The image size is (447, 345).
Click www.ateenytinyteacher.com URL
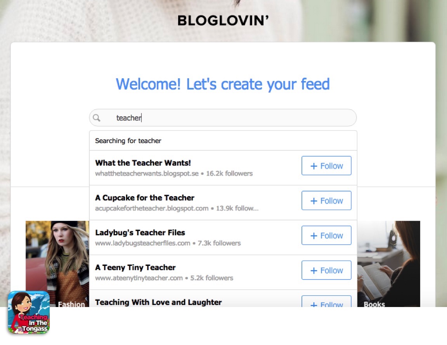click(139, 278)
